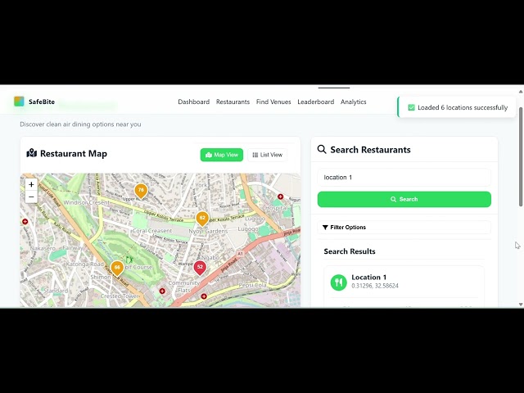524x393 pixels.
Task: Open Find Venues in navigation
Action: click(273, 102)
